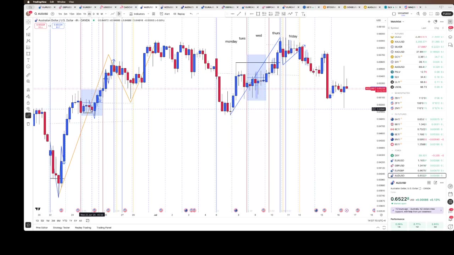454x255 pixels.
Task: Select XAUUSD row in watchlist
Action: (417, 42)
